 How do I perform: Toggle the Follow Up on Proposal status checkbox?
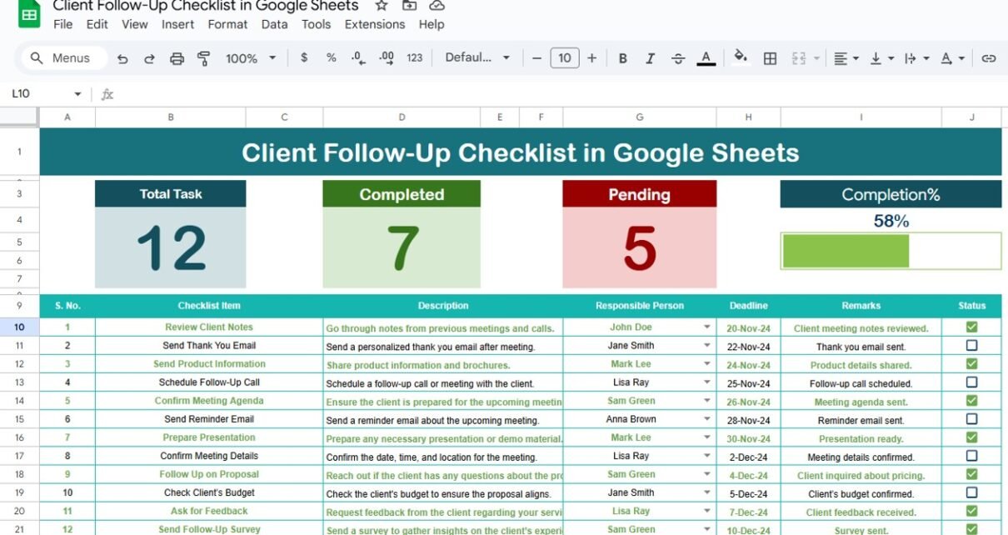971,474
